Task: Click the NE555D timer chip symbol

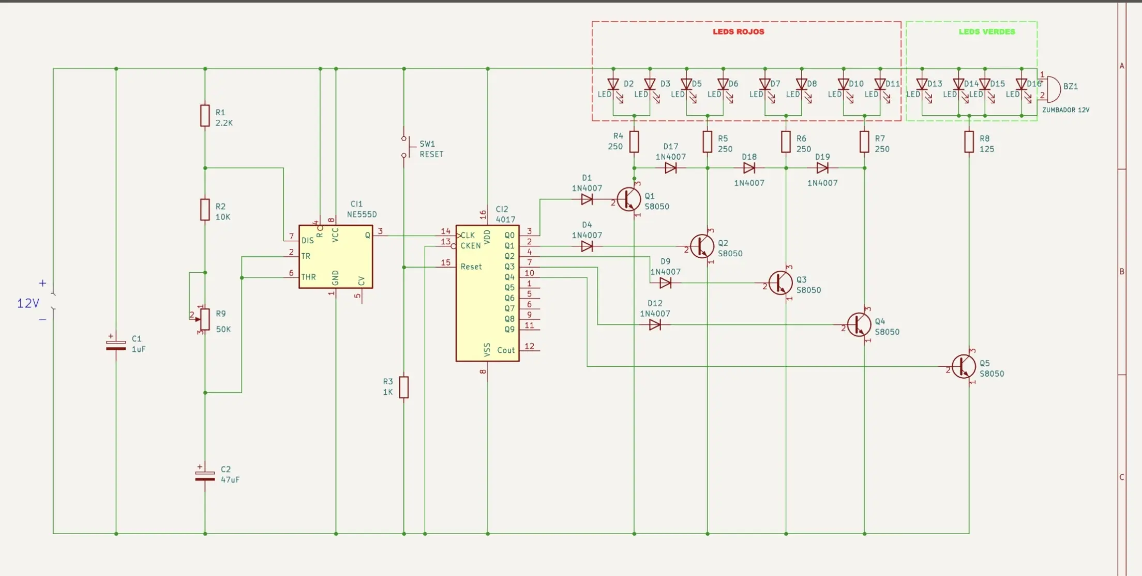Action: pos(335,257)
